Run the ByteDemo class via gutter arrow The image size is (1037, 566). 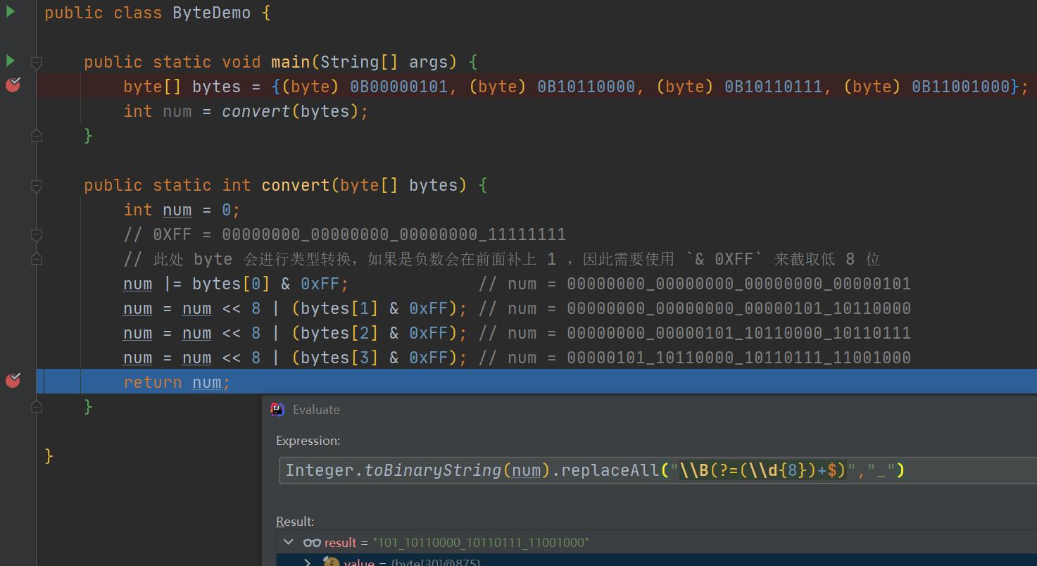tap(11, 11)
